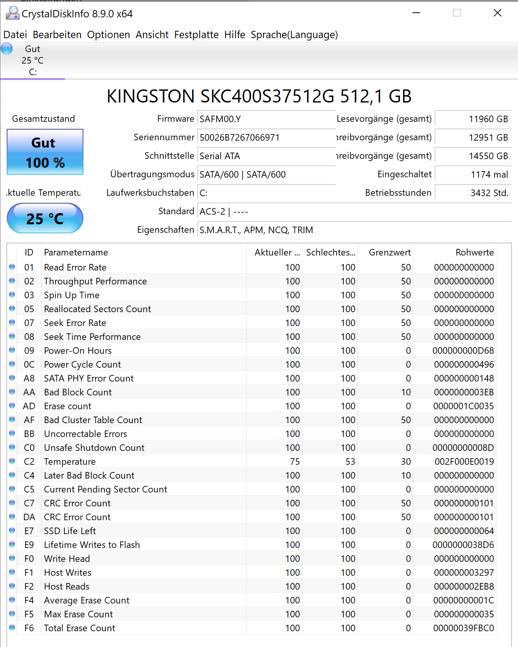Click status orb of Seek Time Performance row
This screenshot has width=518, height=647.
point(12,336)
